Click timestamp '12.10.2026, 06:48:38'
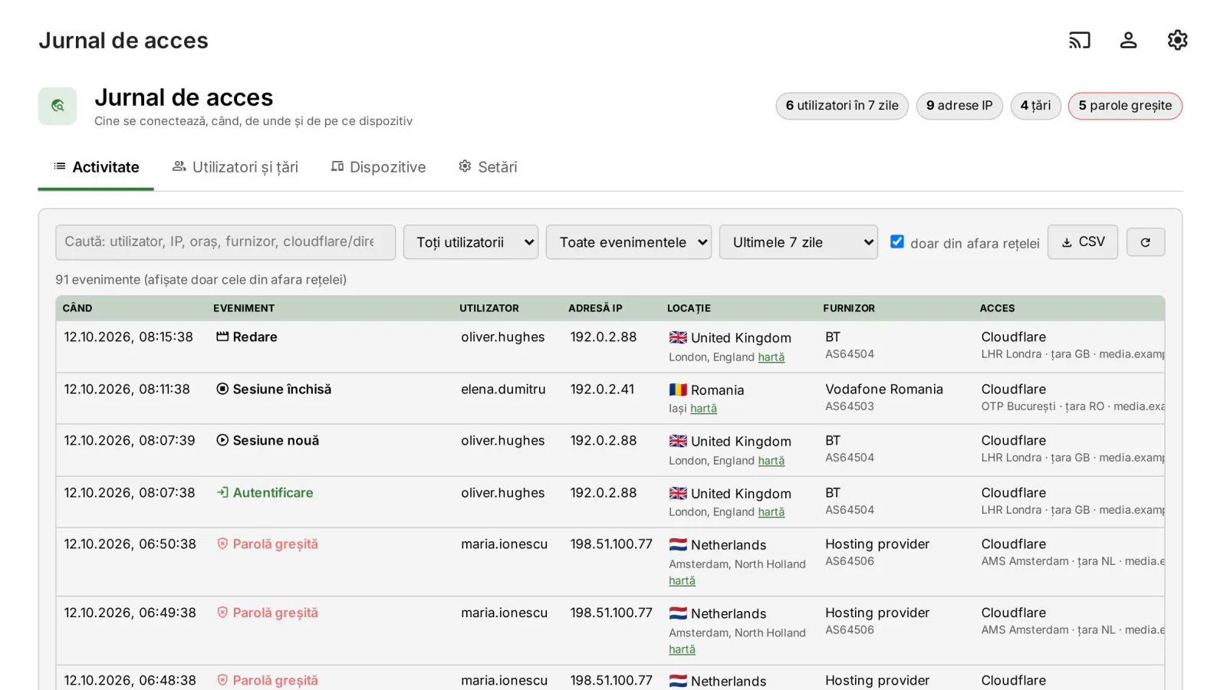 click(130, 681)
